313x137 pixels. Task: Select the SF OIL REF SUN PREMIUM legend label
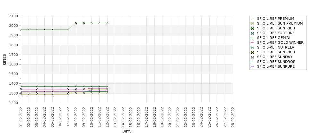280,23
